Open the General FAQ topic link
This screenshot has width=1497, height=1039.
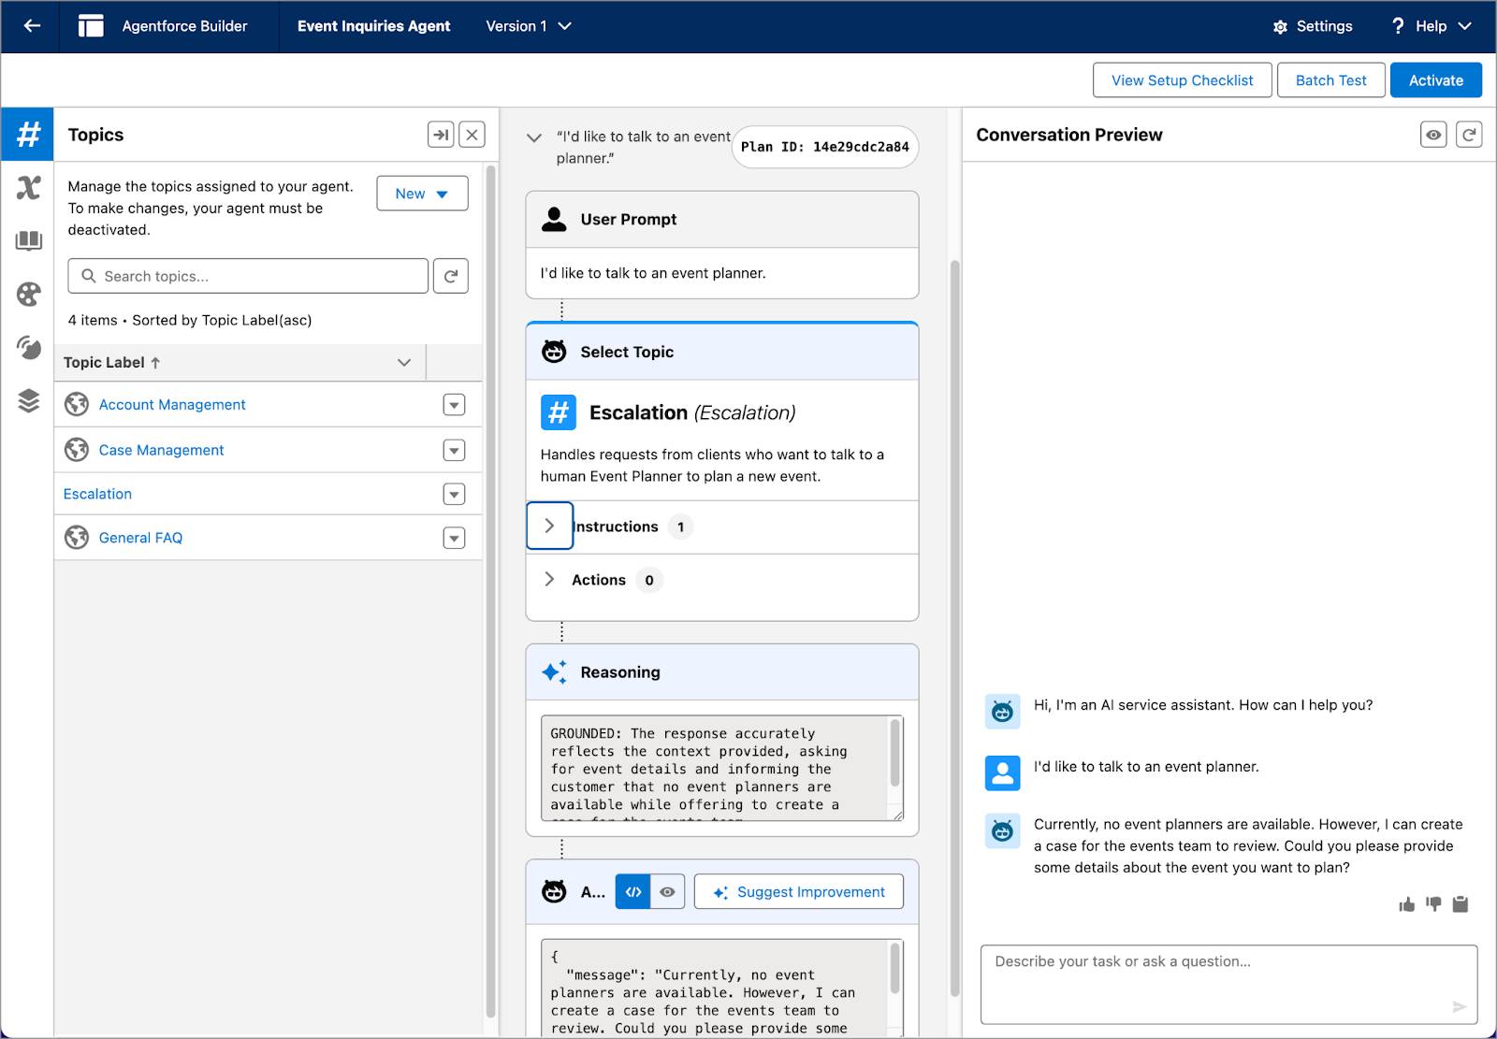(x=140, y=538)
